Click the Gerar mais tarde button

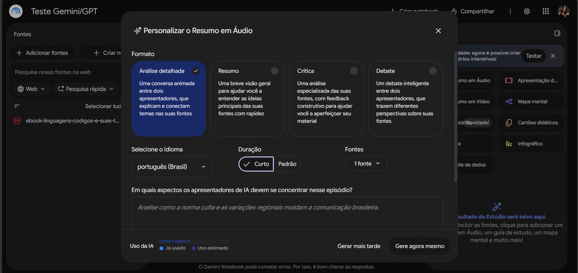click(359, 246)
